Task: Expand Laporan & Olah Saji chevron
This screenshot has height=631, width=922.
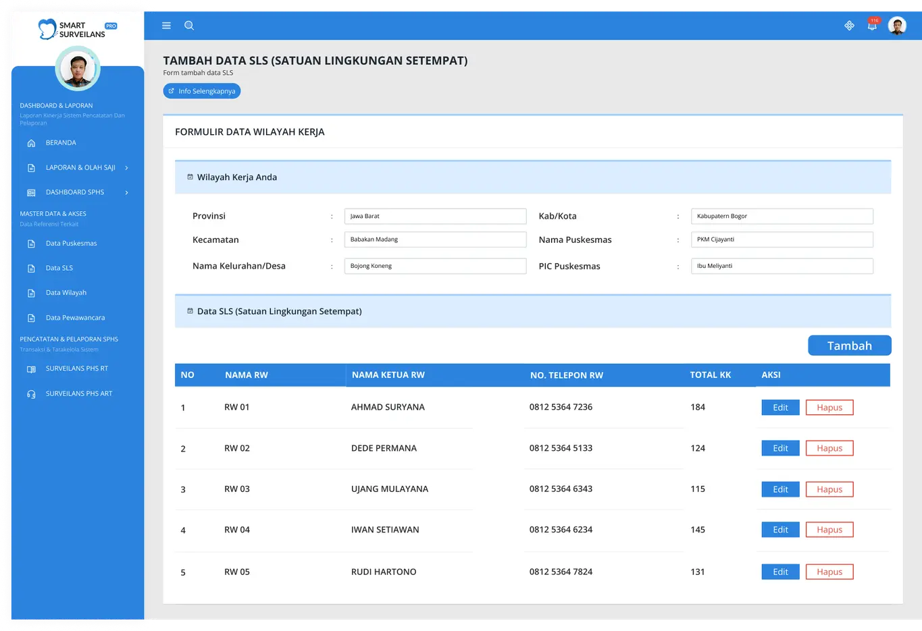Action: tap(126, 168)
